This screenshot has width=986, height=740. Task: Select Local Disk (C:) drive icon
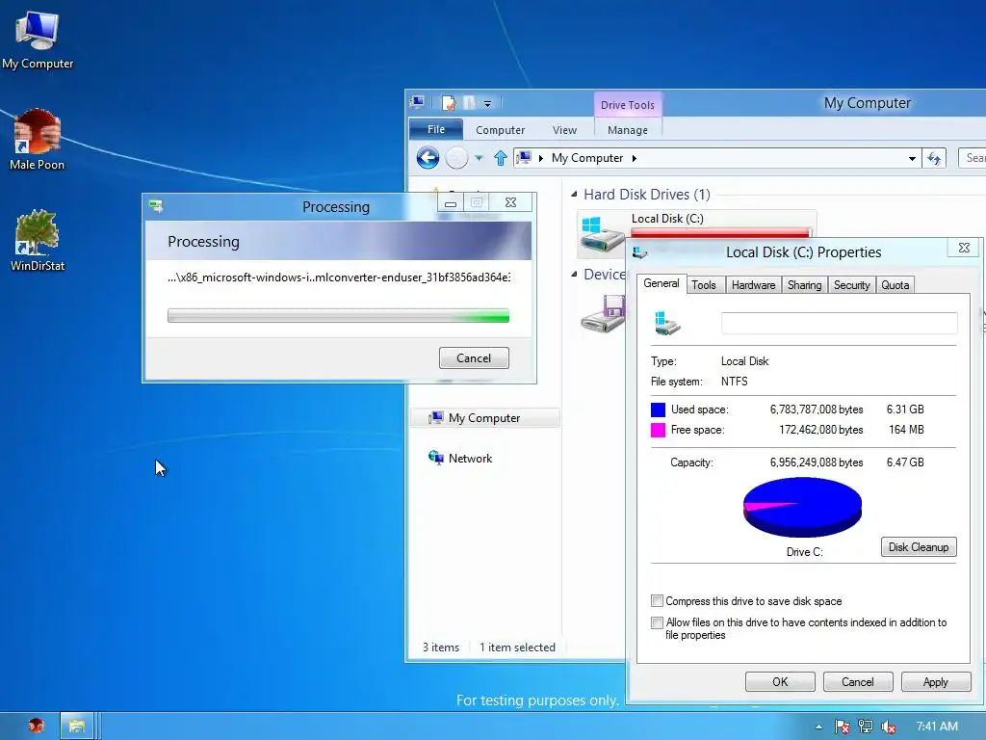pos(602,234)
